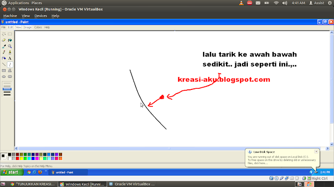Click the Low Disk Space balloon message
Image resolution: width=334 pixels, height=187 pixels.
tap(282, 160)
